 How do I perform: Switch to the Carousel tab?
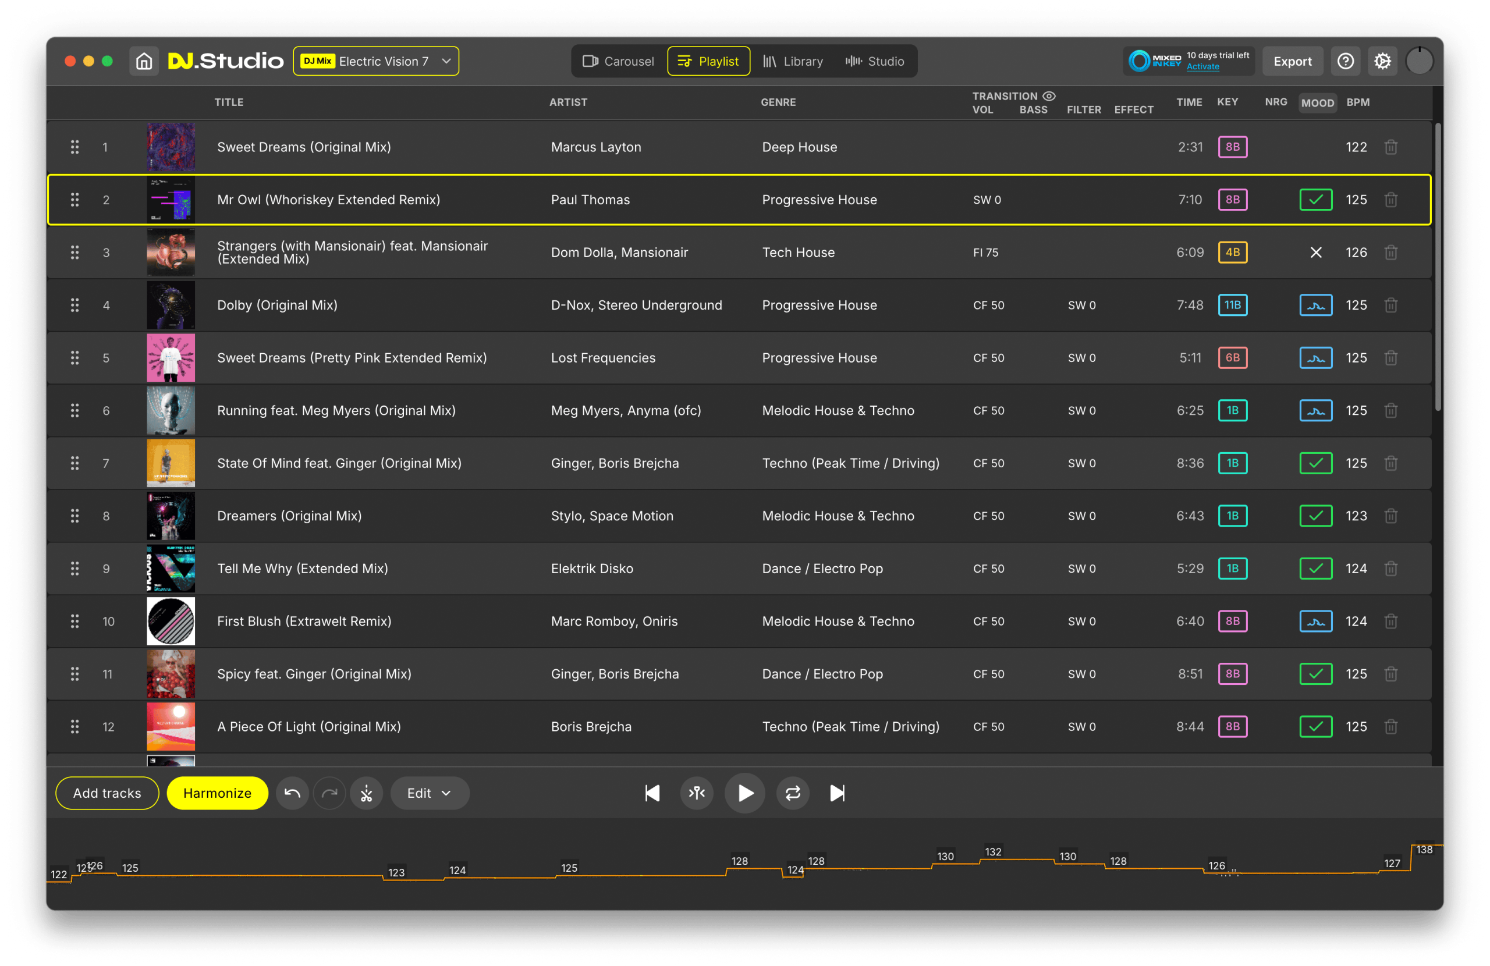point(619,61)
